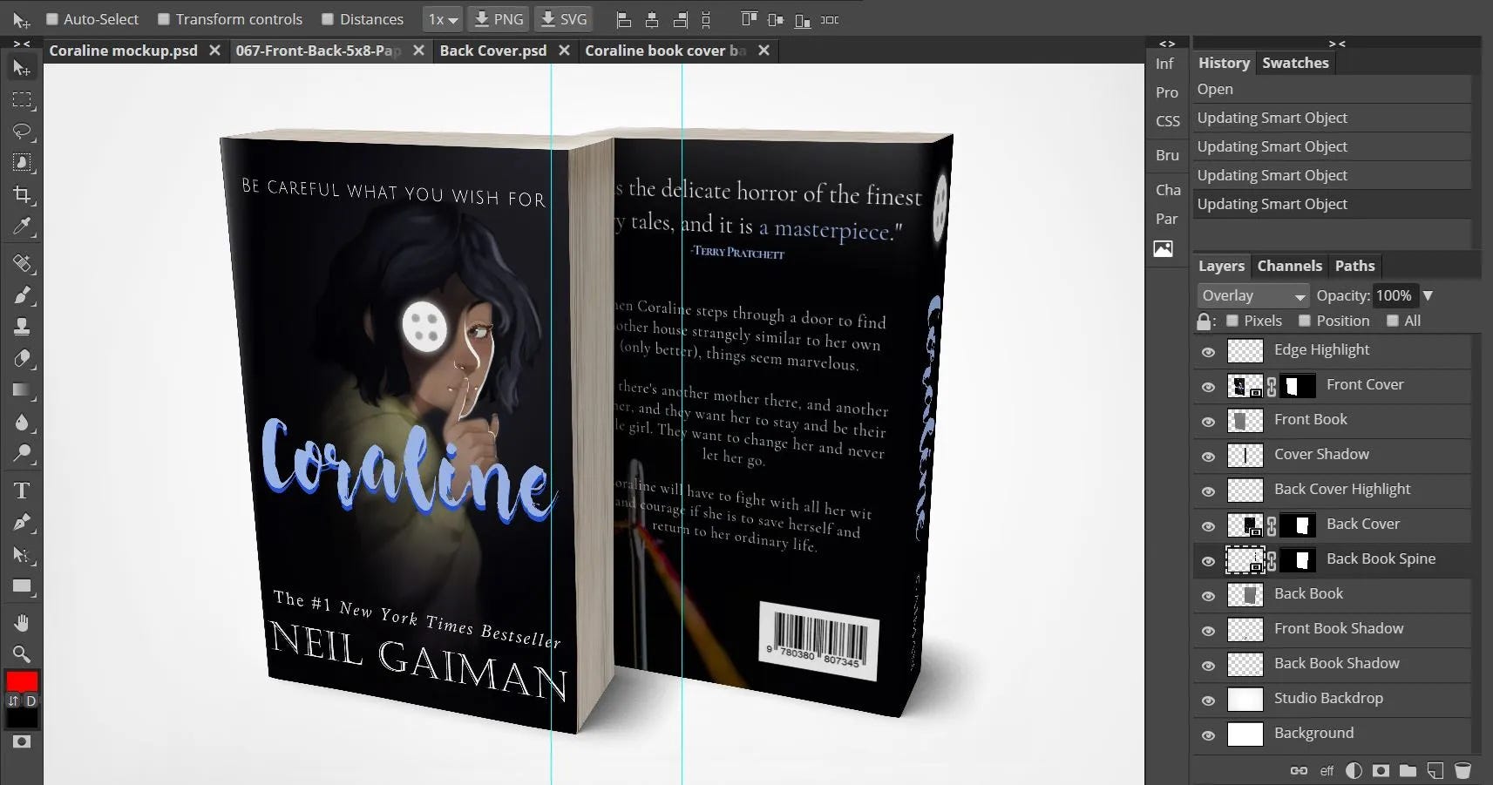Select the Pen tool

click(22, 523)
